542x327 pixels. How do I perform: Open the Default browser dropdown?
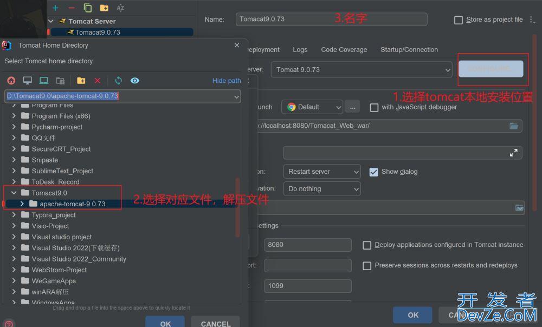pyautogui.click(x=312, y=107)
